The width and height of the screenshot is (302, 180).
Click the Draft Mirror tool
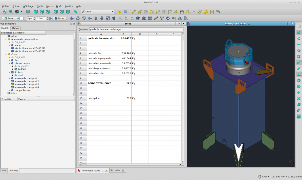(x=180, y=18)
